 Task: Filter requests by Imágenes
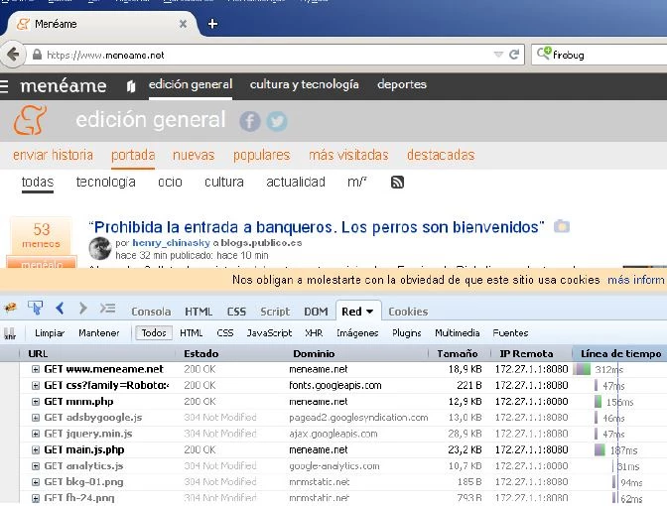pyautogui.click(x=357, y=333)
